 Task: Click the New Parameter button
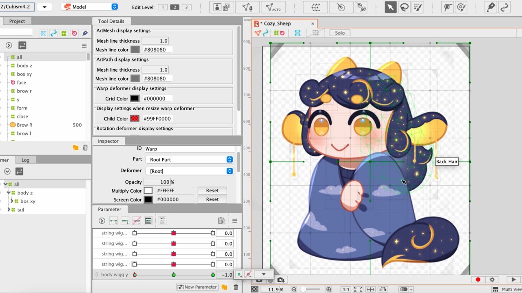[x=197, y=287]
